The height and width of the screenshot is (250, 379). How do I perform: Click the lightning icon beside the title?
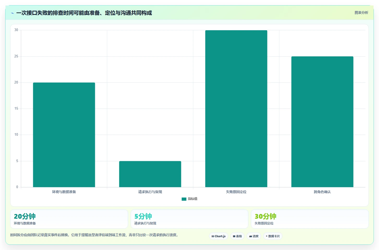(x=12, y=13)
